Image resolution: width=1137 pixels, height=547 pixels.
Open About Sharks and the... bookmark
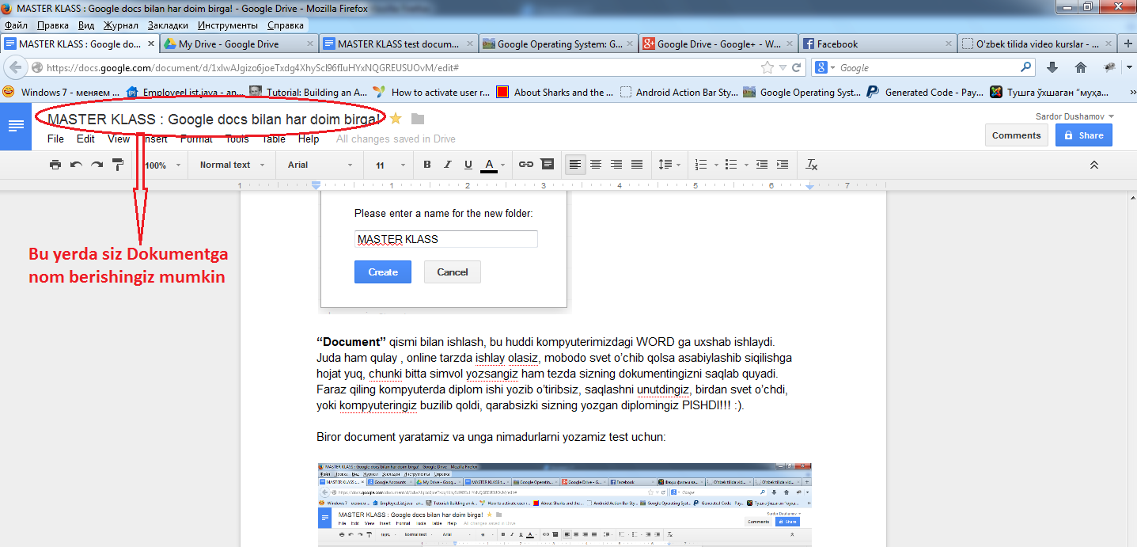[555, 92]
